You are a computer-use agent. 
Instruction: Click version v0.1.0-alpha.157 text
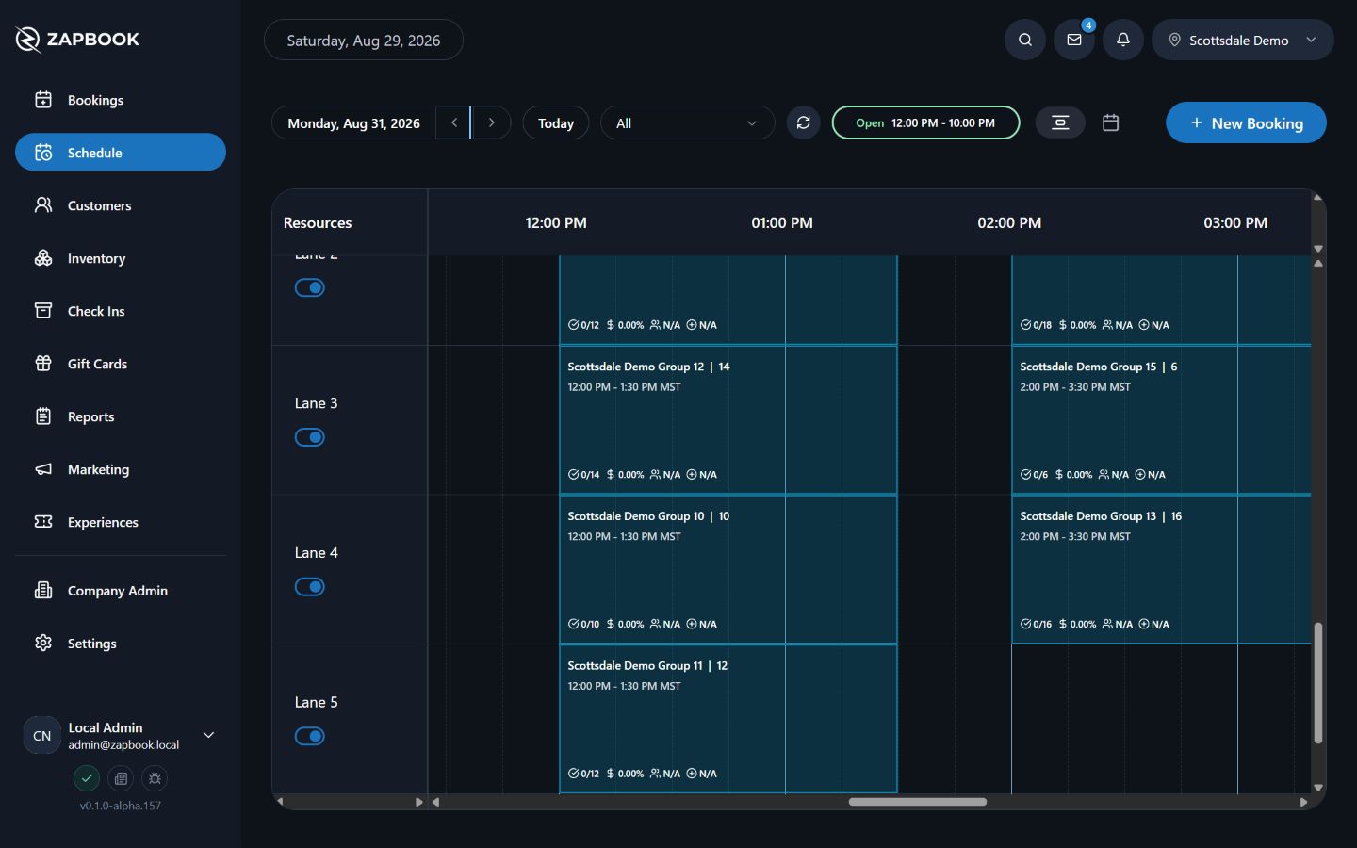pyautogui.click(x=121, y=806)
